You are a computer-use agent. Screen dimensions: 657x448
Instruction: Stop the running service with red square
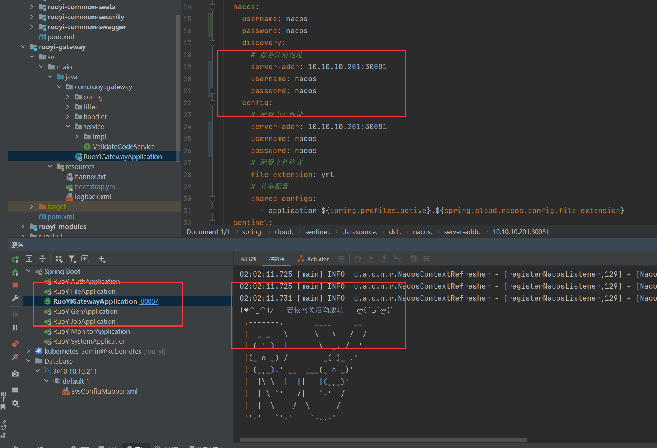click(15, 285)
